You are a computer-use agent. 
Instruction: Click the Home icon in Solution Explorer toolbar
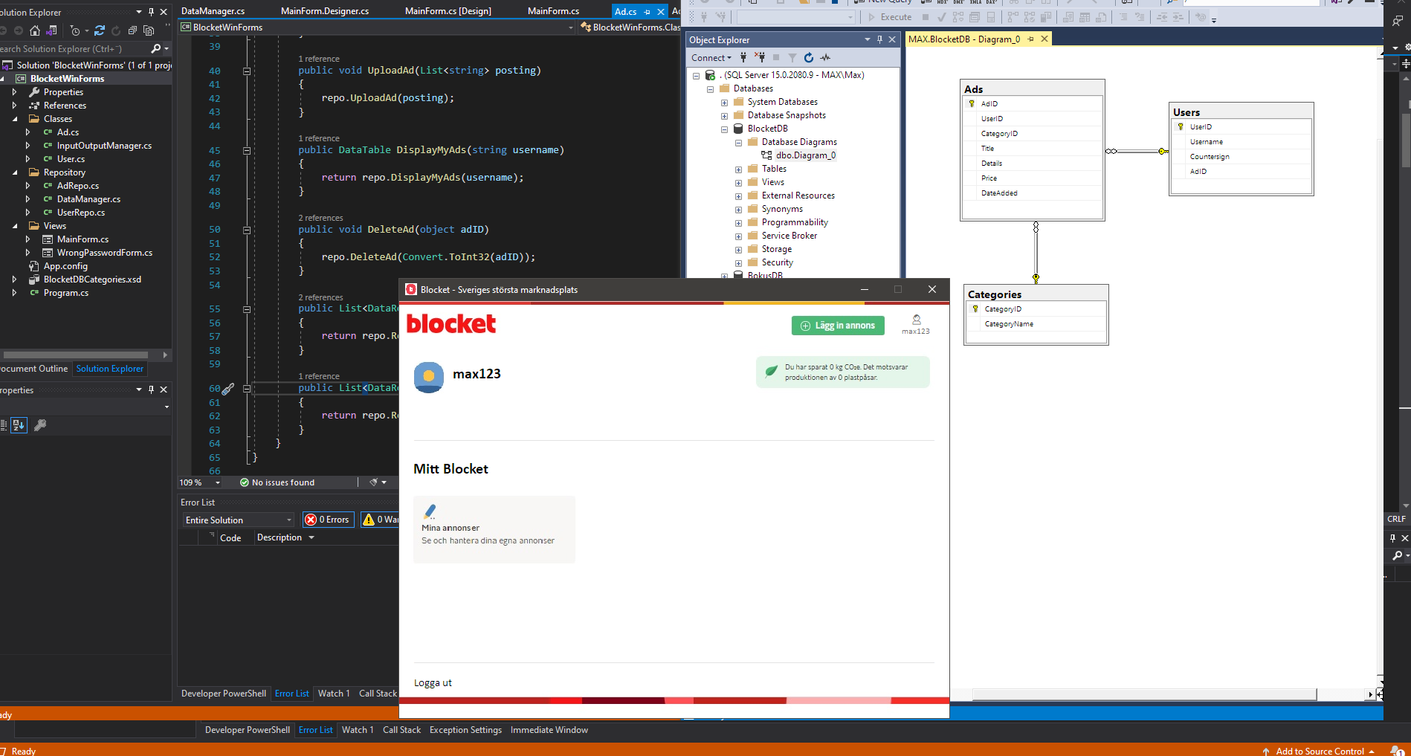[x=35, y=30]
